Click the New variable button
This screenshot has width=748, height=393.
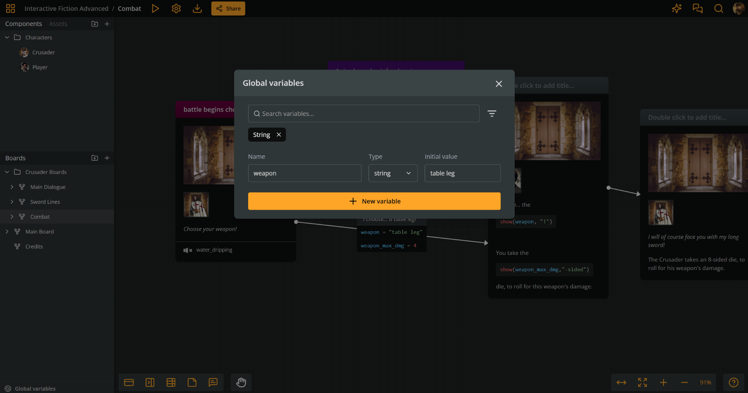(x=374, y=201)
